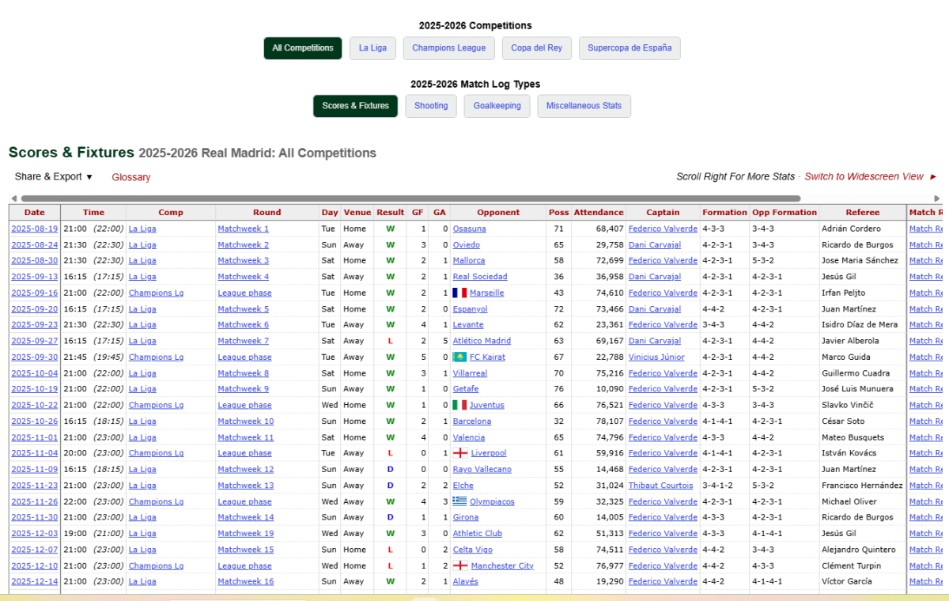949x601 pixels.
Task: Open the 2025-08-19 match date link
Action: click(x=35, y=229)
